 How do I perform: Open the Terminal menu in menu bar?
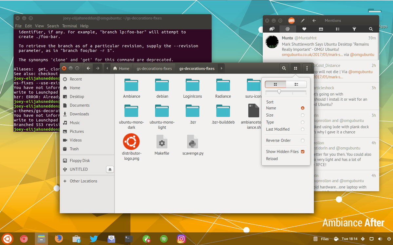(x=69, y=26)
